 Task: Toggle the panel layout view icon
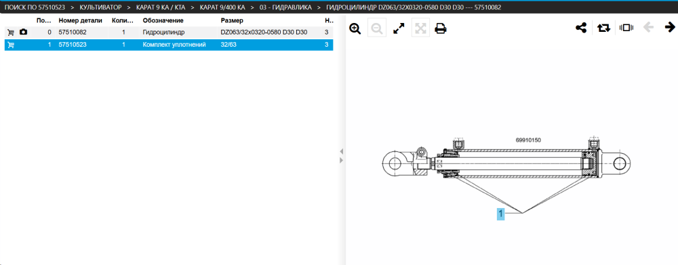pyautogui.click(x=626, y=28)
